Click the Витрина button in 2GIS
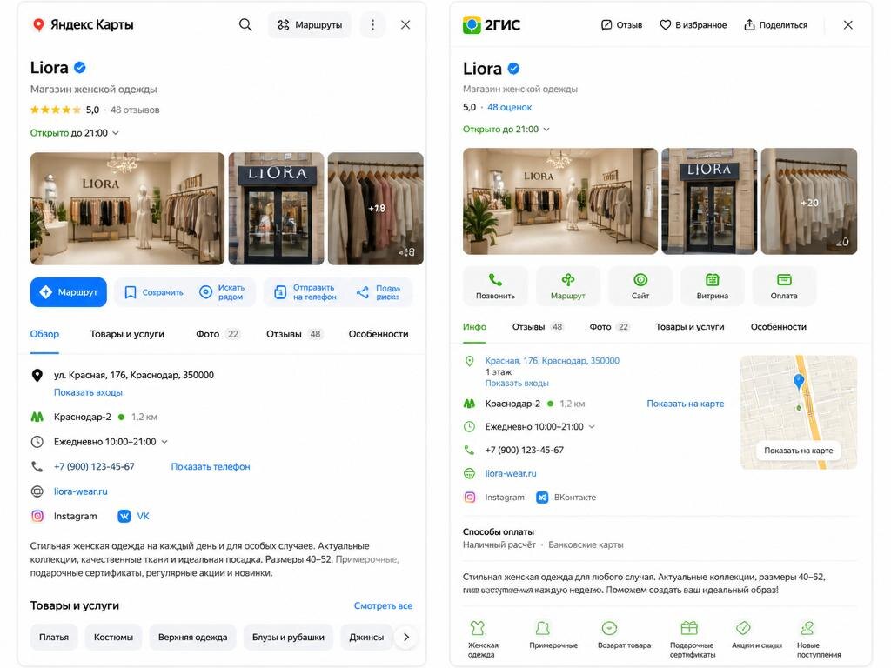891x668 pixels. click(x=712, y=286)
